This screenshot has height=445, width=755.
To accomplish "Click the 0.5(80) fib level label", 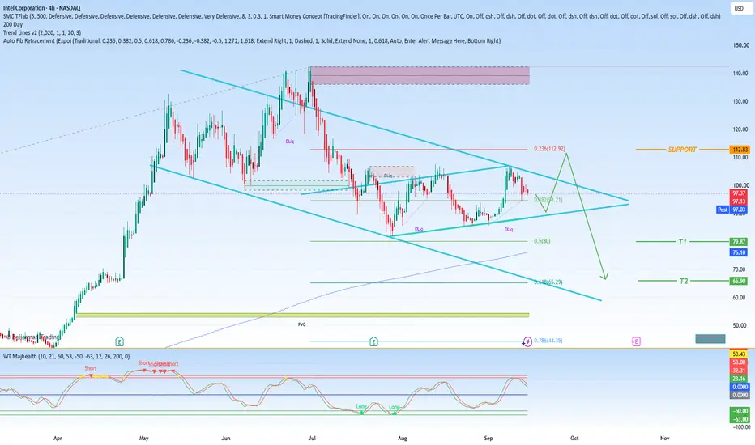I will (x=542, y=241).
